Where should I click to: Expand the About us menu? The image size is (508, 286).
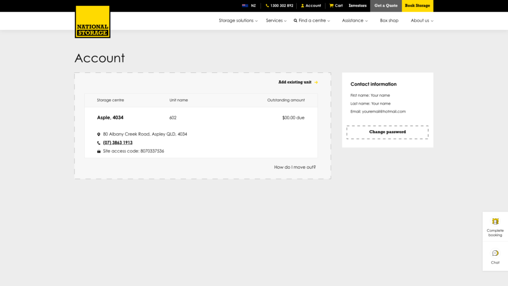[x=422, y=21]
